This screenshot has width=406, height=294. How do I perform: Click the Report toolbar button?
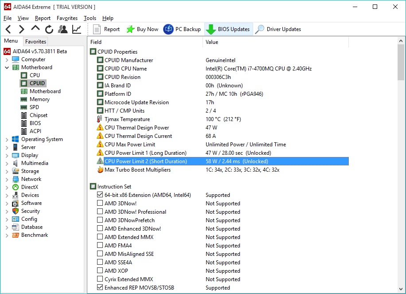[x=106, y=29]
